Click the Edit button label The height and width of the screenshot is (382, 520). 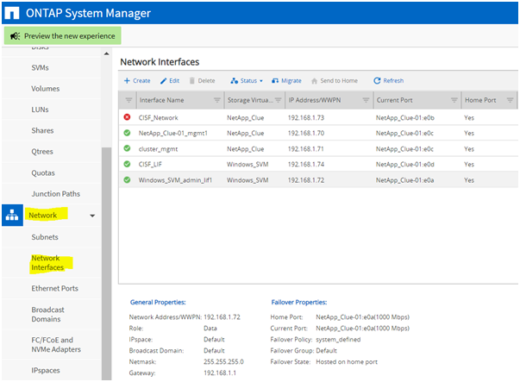(174, 80)
